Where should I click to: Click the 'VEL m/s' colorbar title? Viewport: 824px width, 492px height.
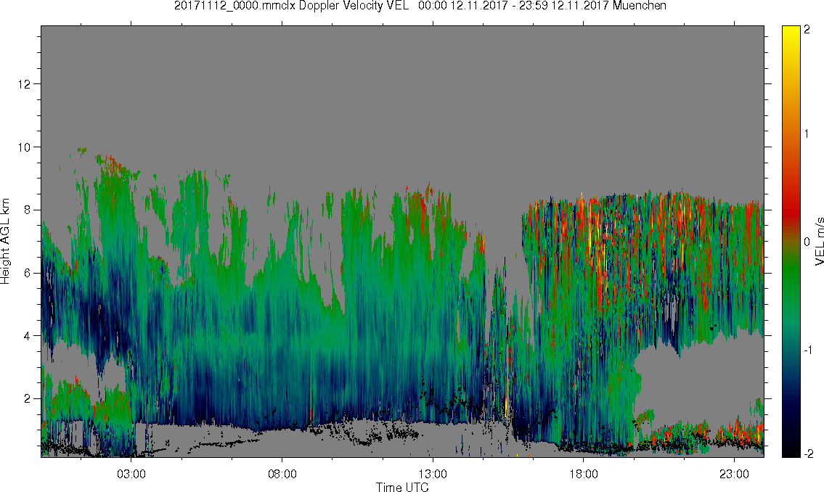click(819, 240)
